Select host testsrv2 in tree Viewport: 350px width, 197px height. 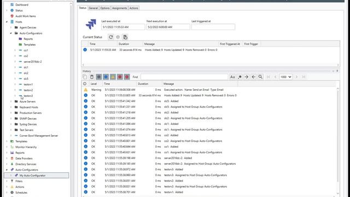[28, 90]
